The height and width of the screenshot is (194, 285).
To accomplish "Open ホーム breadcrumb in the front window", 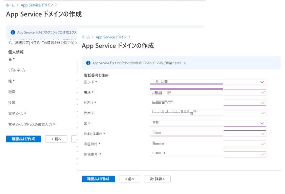I will point(86,37).
